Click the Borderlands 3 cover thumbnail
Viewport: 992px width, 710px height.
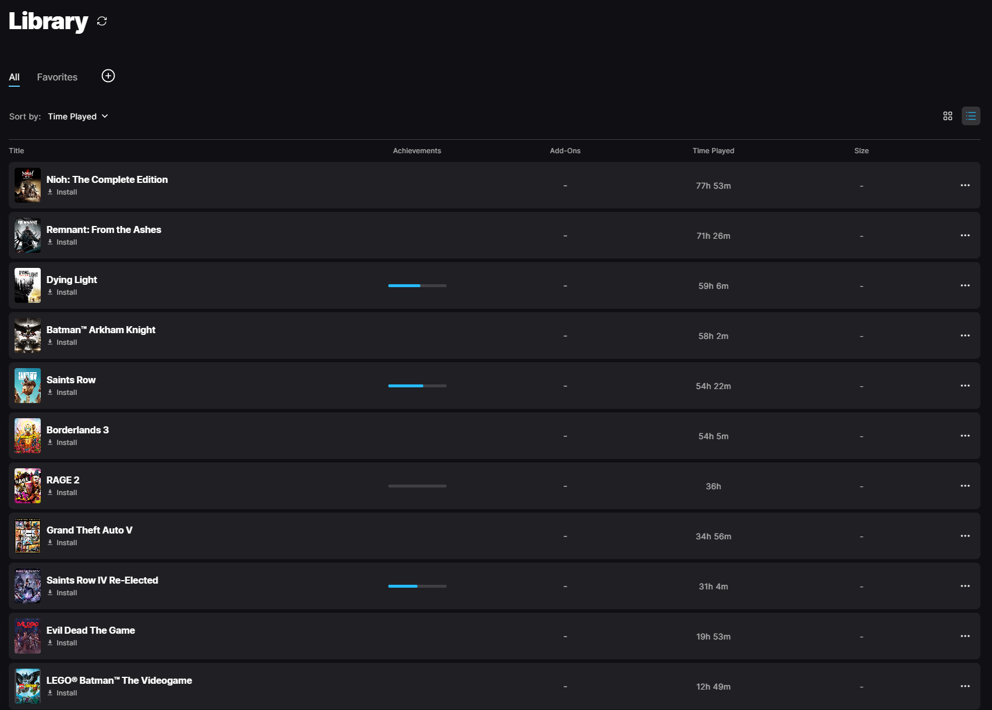pyautogui.click(x=27, y=436)
